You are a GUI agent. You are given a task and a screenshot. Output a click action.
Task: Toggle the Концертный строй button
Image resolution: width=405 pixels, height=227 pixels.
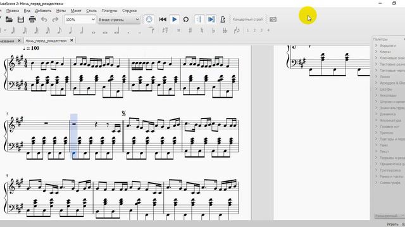click(247, 20)
